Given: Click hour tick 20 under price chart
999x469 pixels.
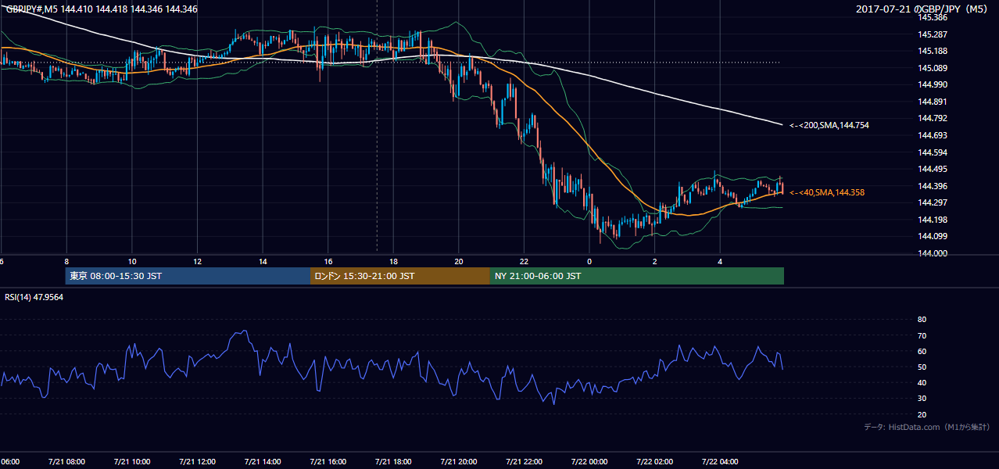Looking at the screenshot, I should click(459, 262).
